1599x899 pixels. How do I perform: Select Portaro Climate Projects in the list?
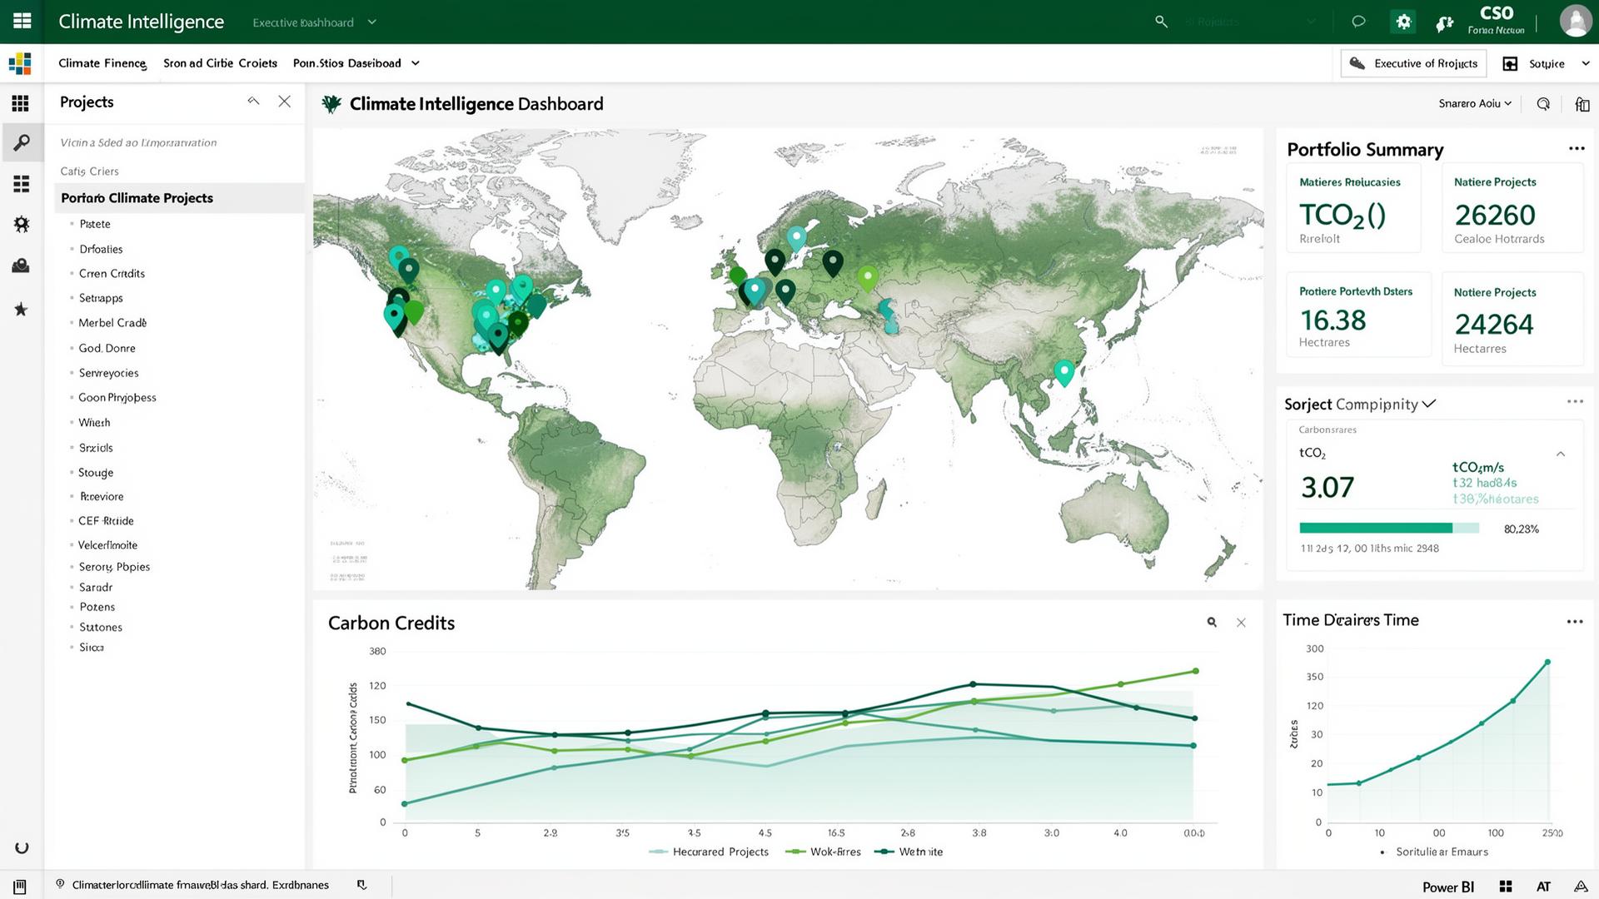180,198
